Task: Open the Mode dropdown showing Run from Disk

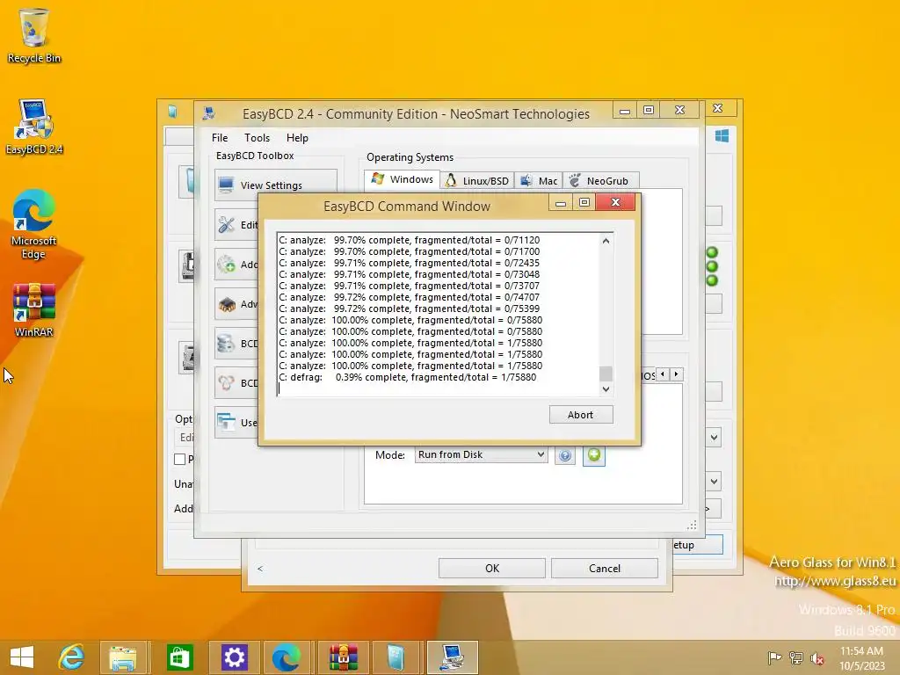Action: [x=481, y=454]
